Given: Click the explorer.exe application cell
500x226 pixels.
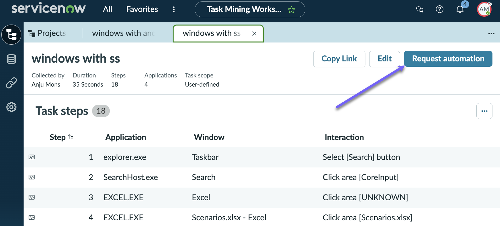Looking at the screenshot, I should (x=125, y=157).
